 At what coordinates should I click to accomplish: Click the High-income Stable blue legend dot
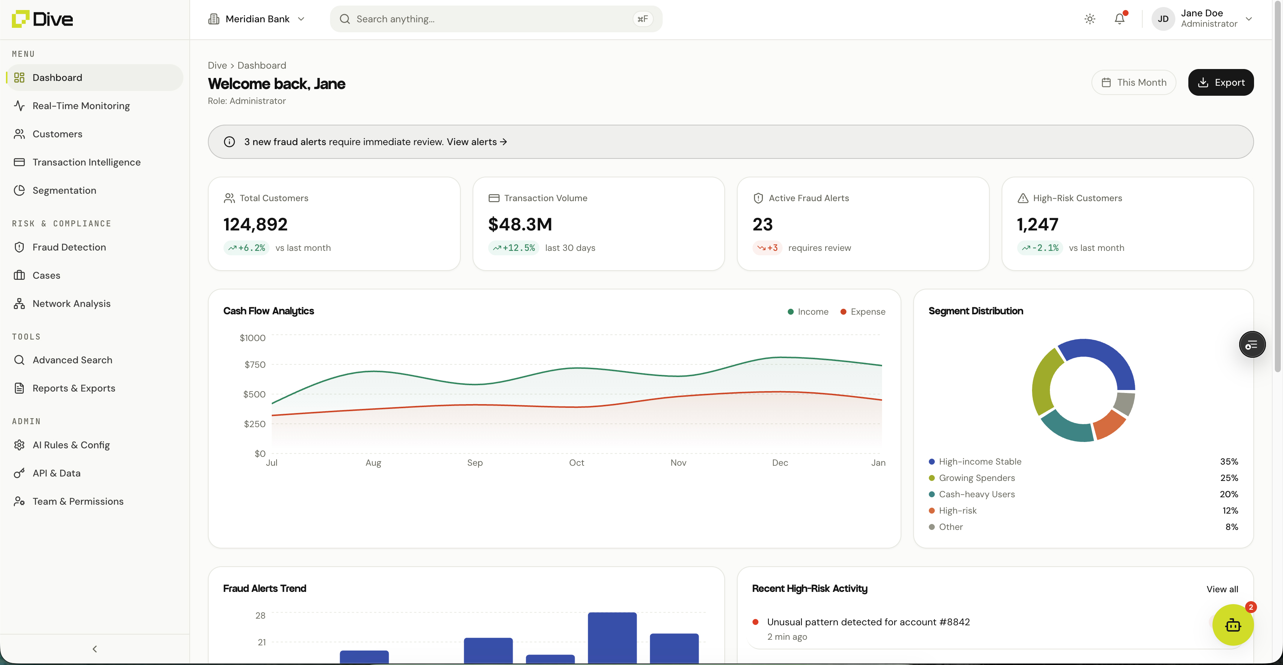click(931, 461)
